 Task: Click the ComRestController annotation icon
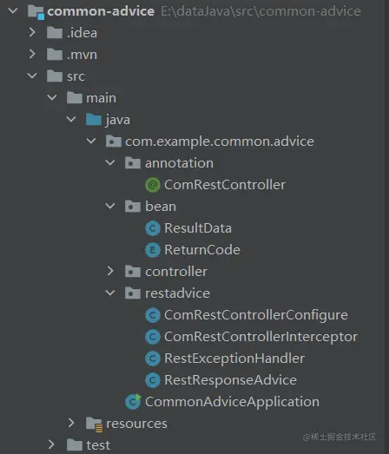point(153,185)
